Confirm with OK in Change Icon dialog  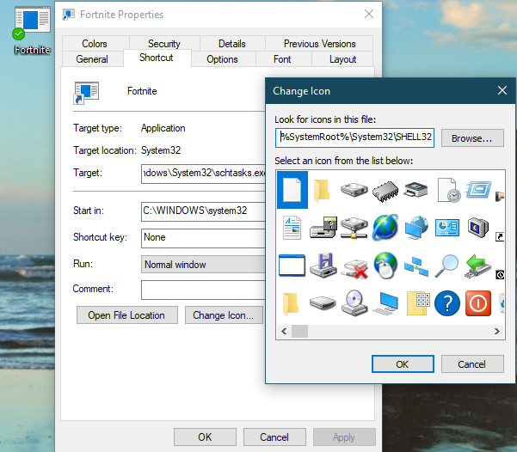pyautogui.click(x=403, y=364)
